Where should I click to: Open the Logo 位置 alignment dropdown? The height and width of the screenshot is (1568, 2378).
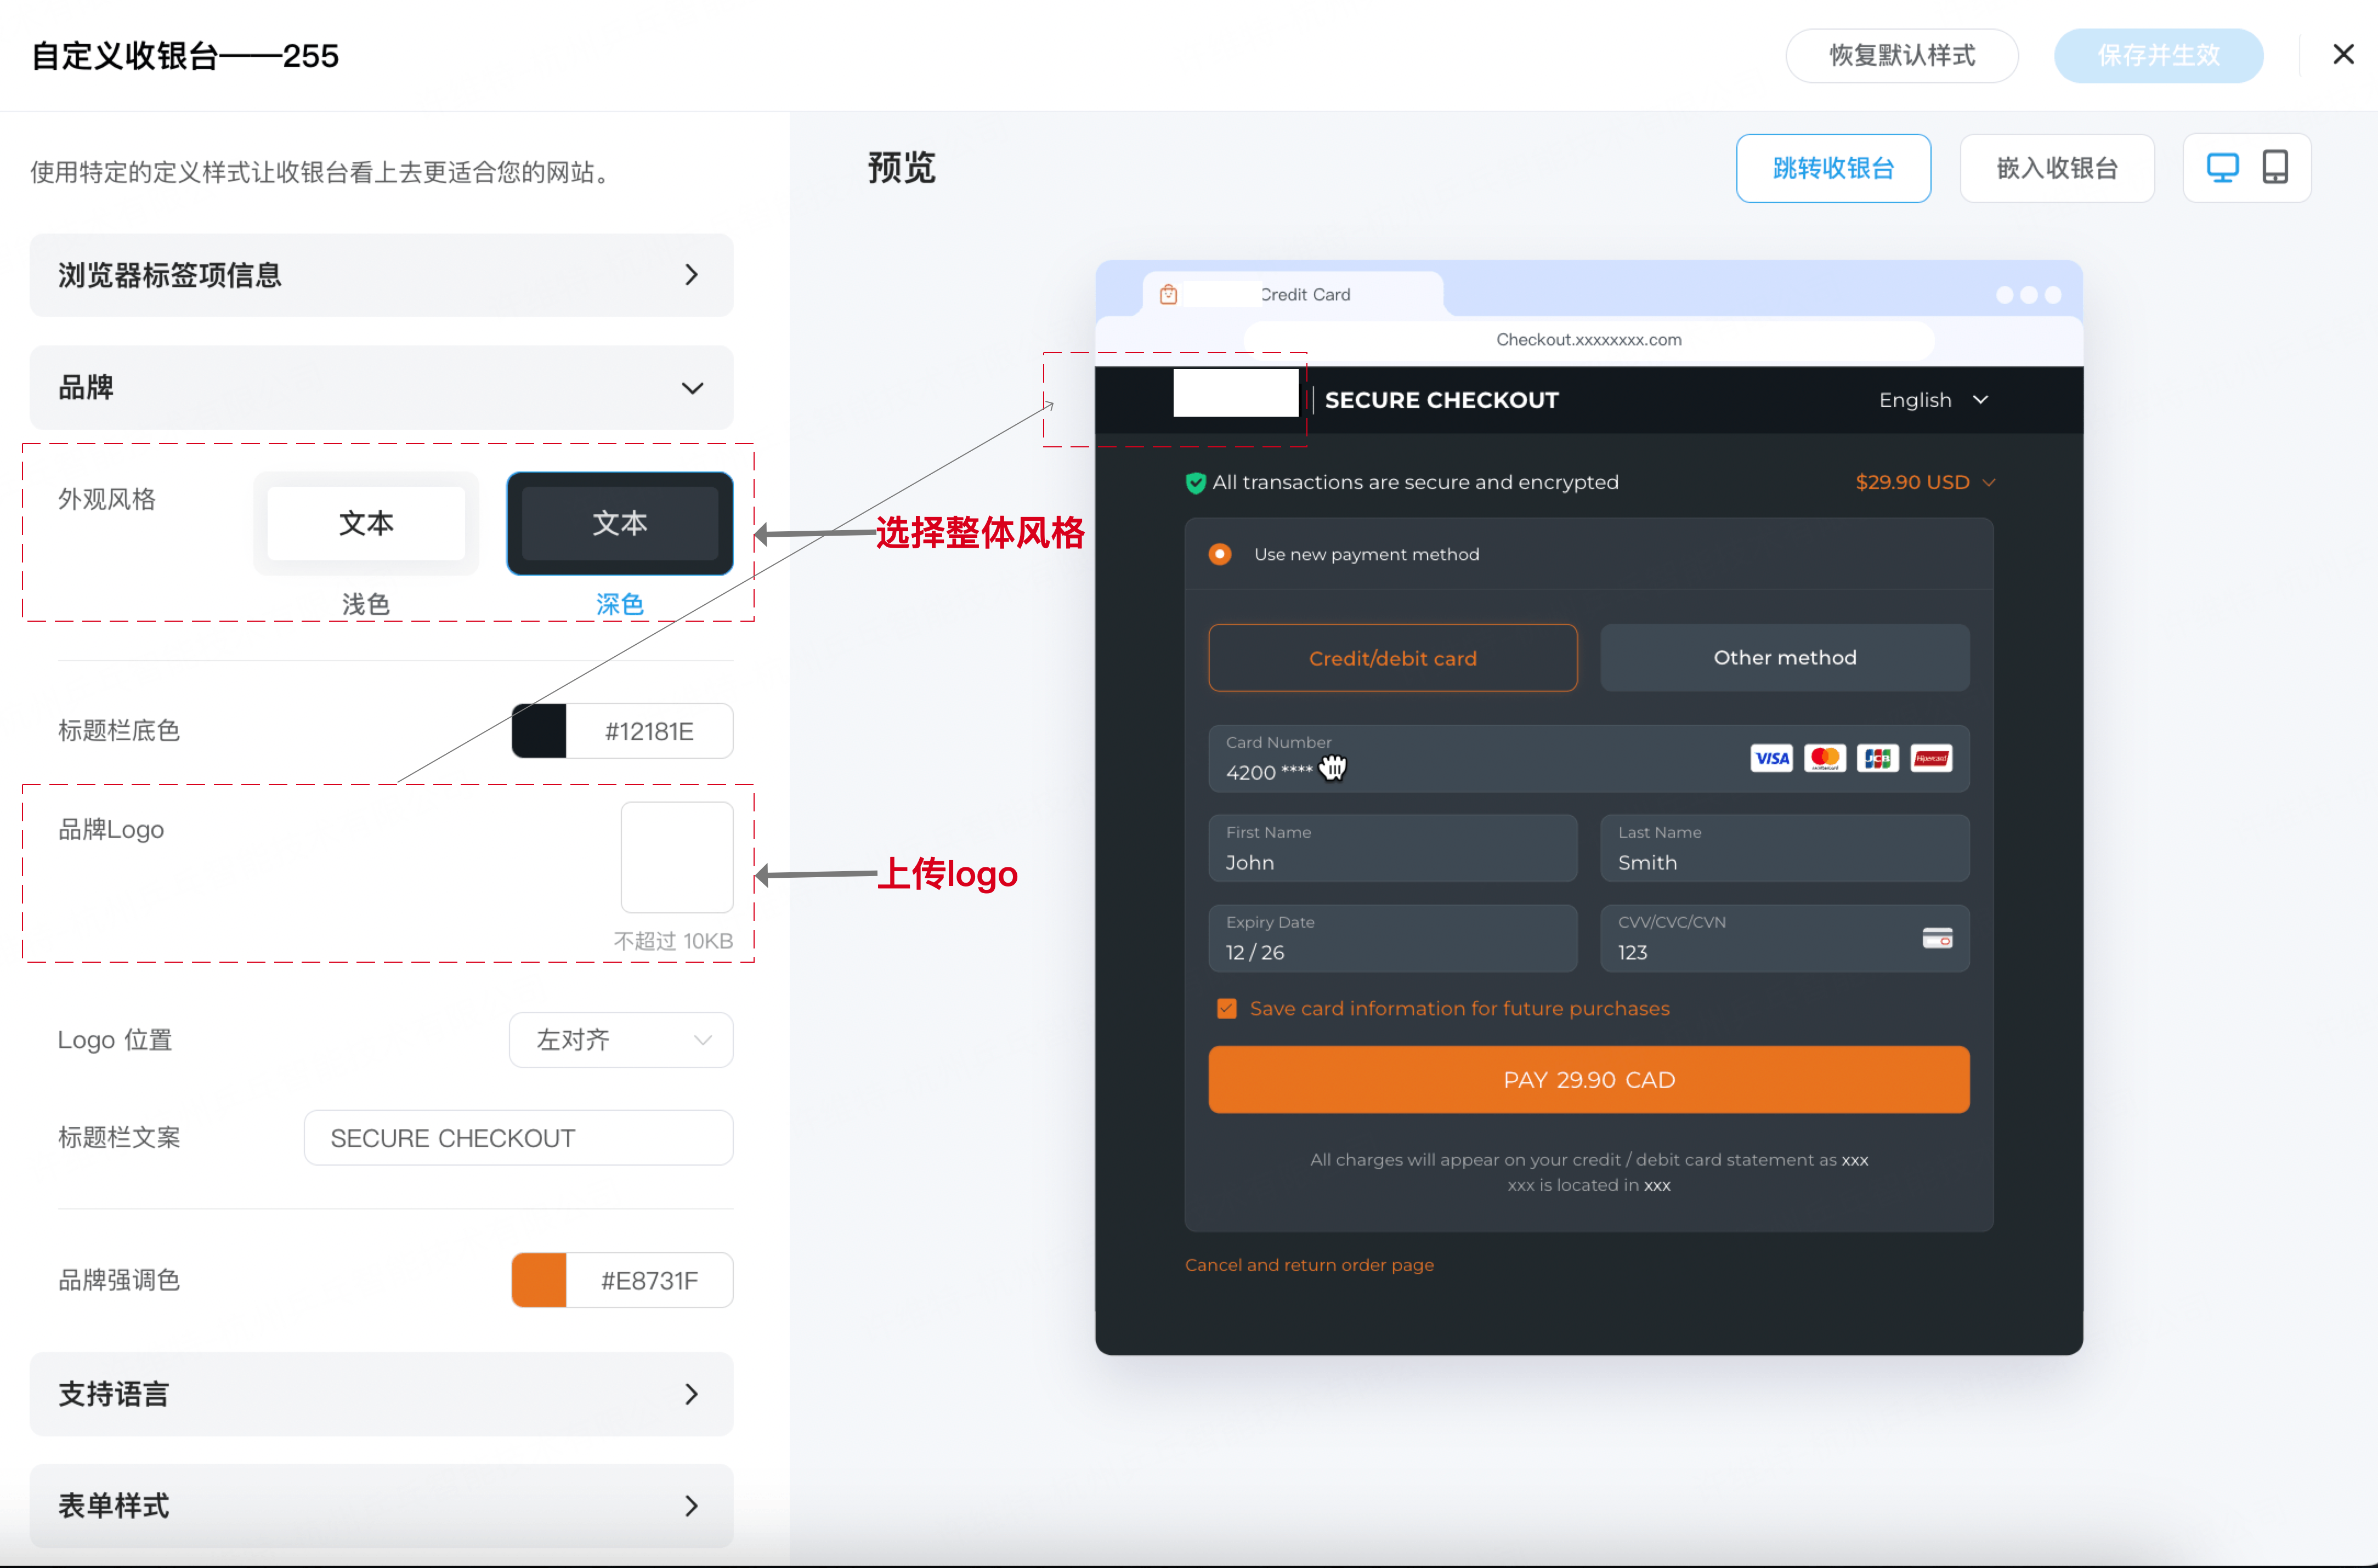tap(620, 1040)
